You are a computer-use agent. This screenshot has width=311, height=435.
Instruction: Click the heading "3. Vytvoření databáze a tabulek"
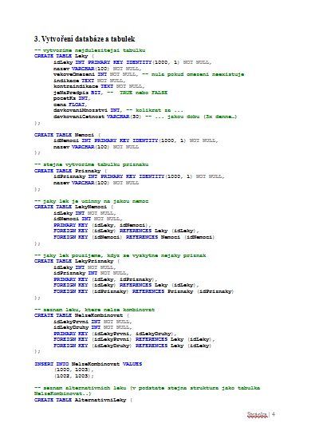pyautogui.click(x=85, y=39)
